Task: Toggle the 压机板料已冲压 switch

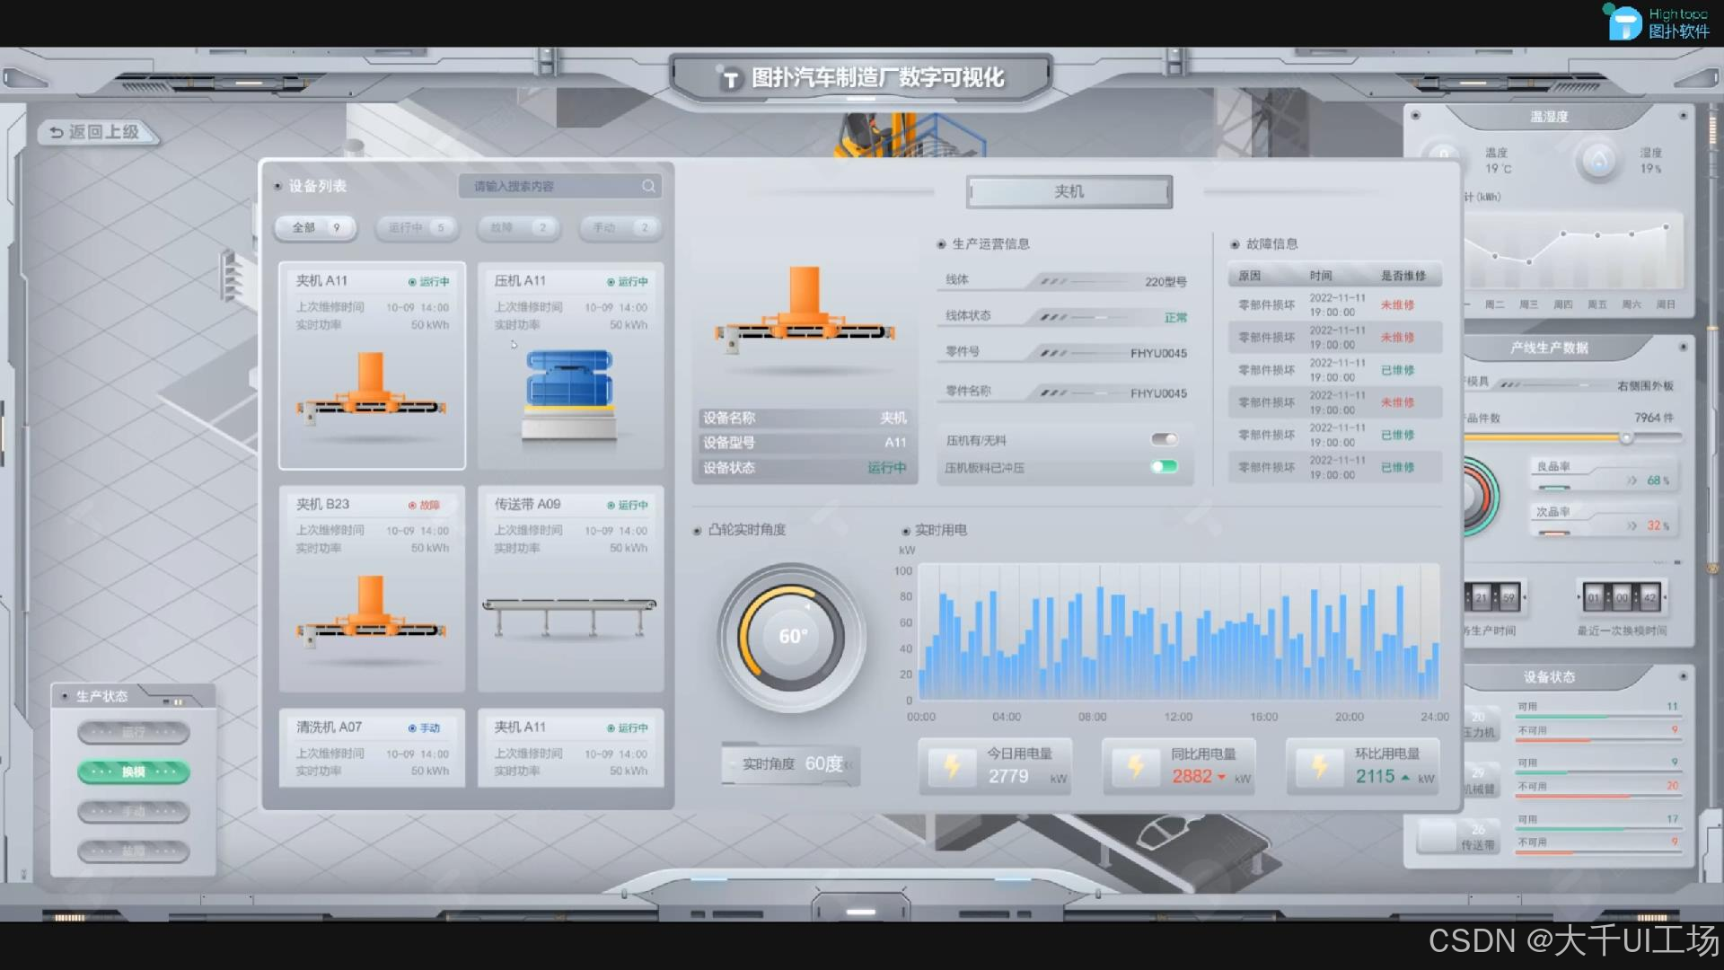Action: point(1164,466)
